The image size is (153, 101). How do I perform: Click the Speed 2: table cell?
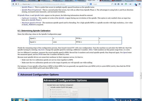click(x=41, y=42)
